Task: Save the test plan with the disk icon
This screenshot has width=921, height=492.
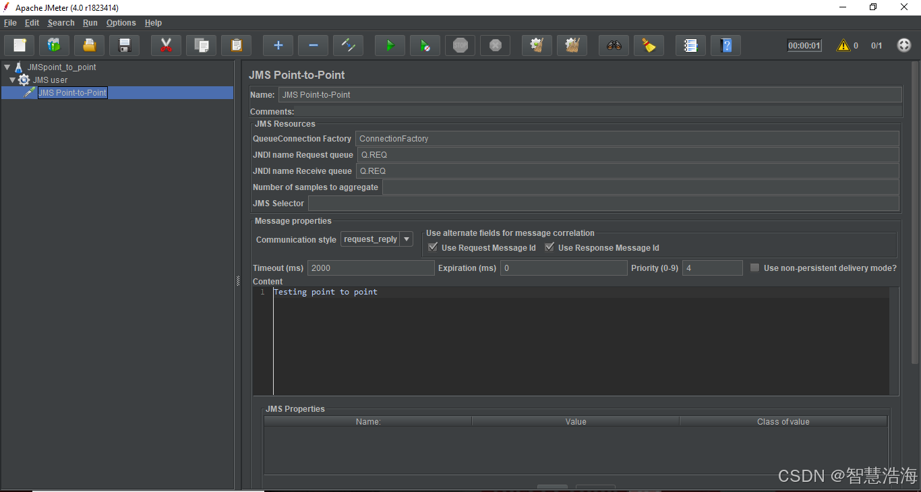Action: click(125, 45)
